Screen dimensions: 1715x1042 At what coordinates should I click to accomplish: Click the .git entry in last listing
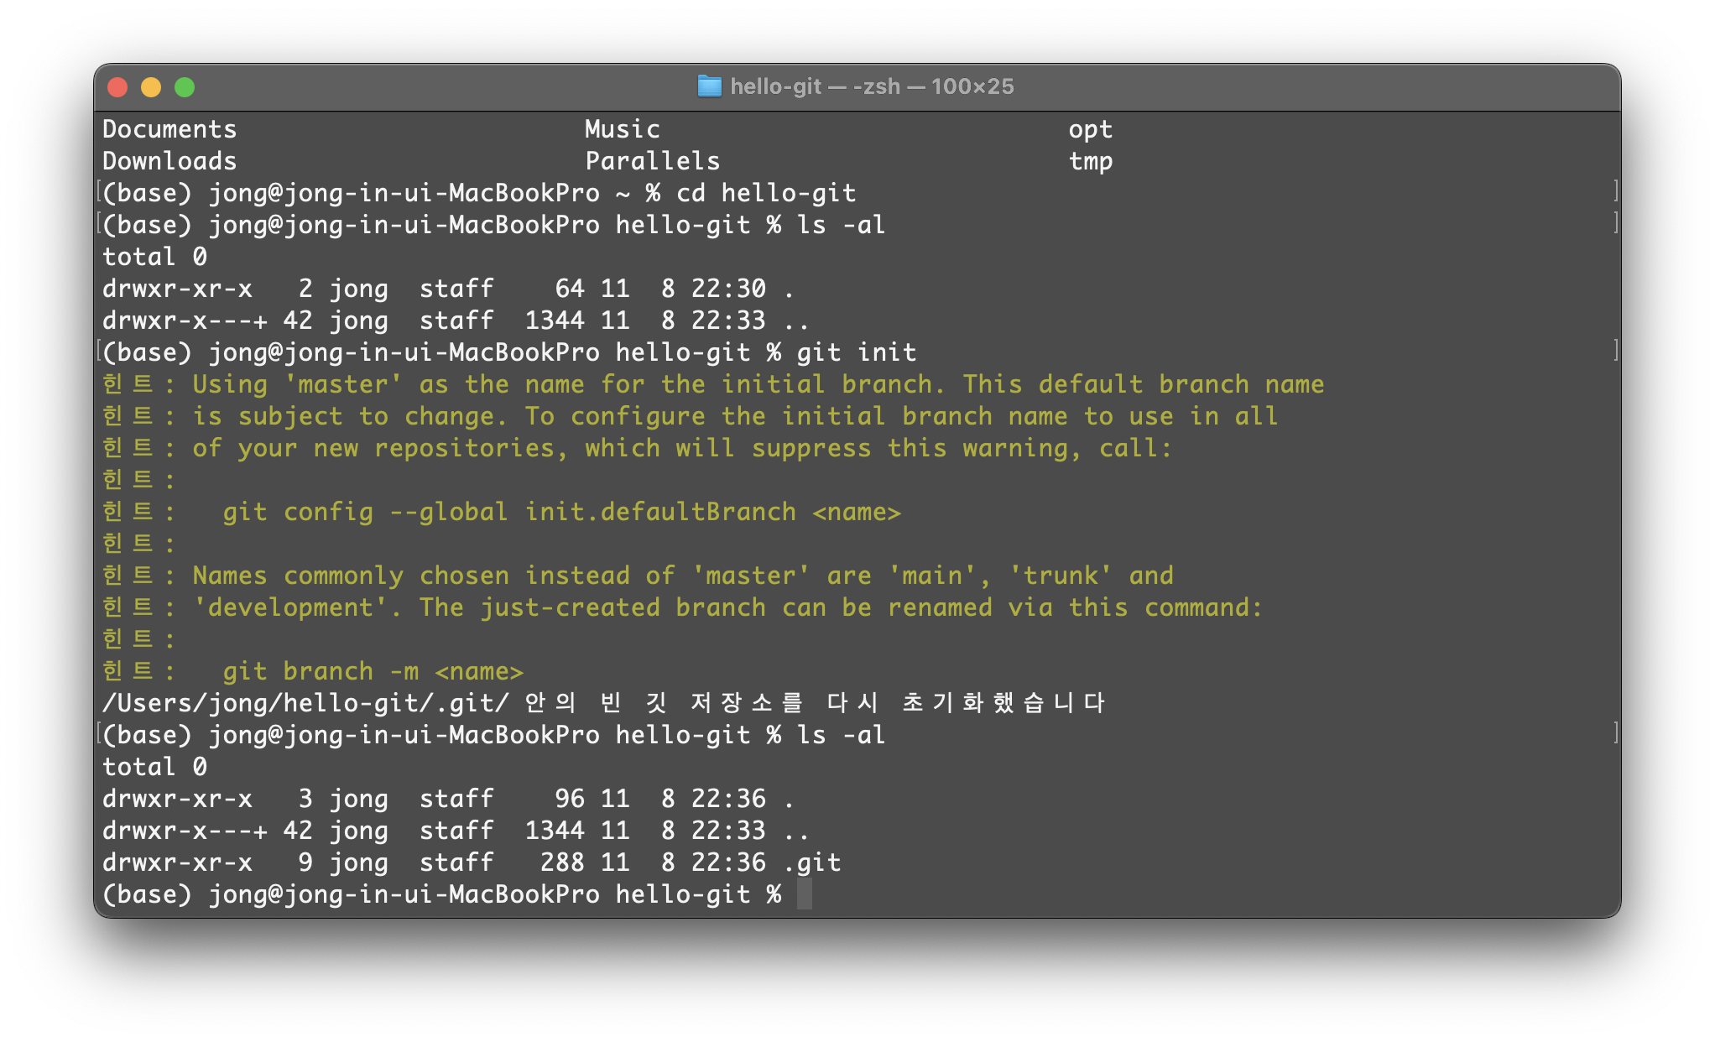click(812, 862)
